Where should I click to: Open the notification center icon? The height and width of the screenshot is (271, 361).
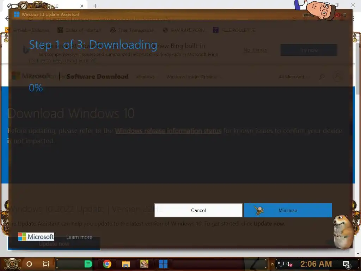tap(347, 265)
